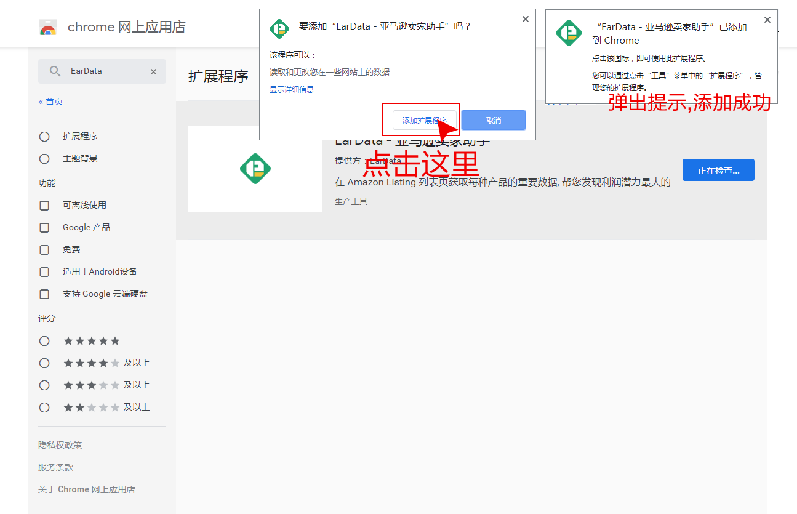This screenshot has height=514, width=797.
Task: Select the 主题背景 radio button
Action: [44, 159]
